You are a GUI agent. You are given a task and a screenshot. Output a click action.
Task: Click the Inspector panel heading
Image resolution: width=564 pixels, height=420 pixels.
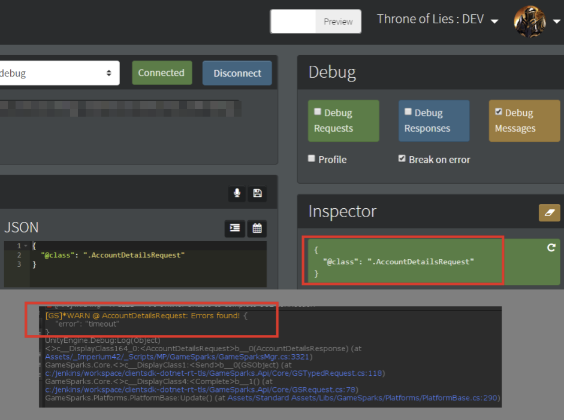(x=342, y=211)
